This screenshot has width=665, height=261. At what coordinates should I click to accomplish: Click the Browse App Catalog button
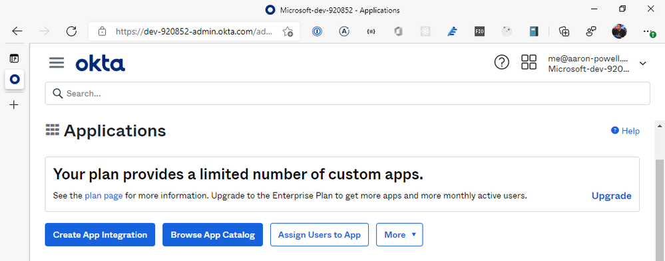(213, 235)
